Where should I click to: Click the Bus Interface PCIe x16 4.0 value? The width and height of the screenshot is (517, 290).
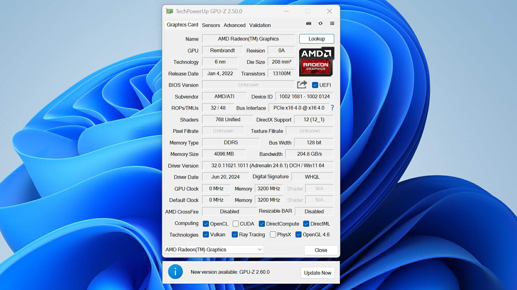(x=299, y=108)
